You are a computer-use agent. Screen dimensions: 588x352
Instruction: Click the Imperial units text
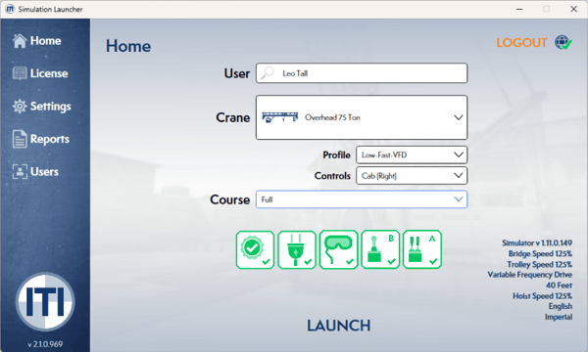point(559,317)
